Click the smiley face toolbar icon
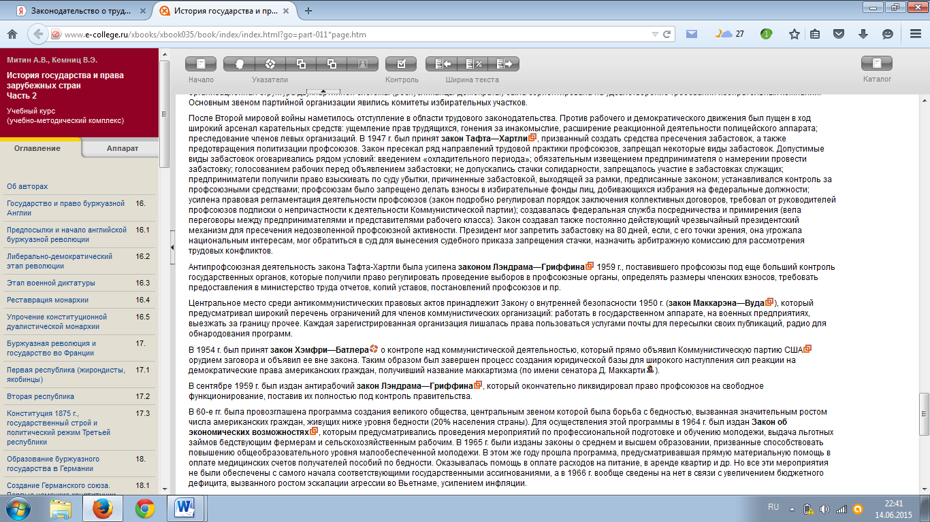The height and width of the screenshot is (522, 930). coord(887,34)
